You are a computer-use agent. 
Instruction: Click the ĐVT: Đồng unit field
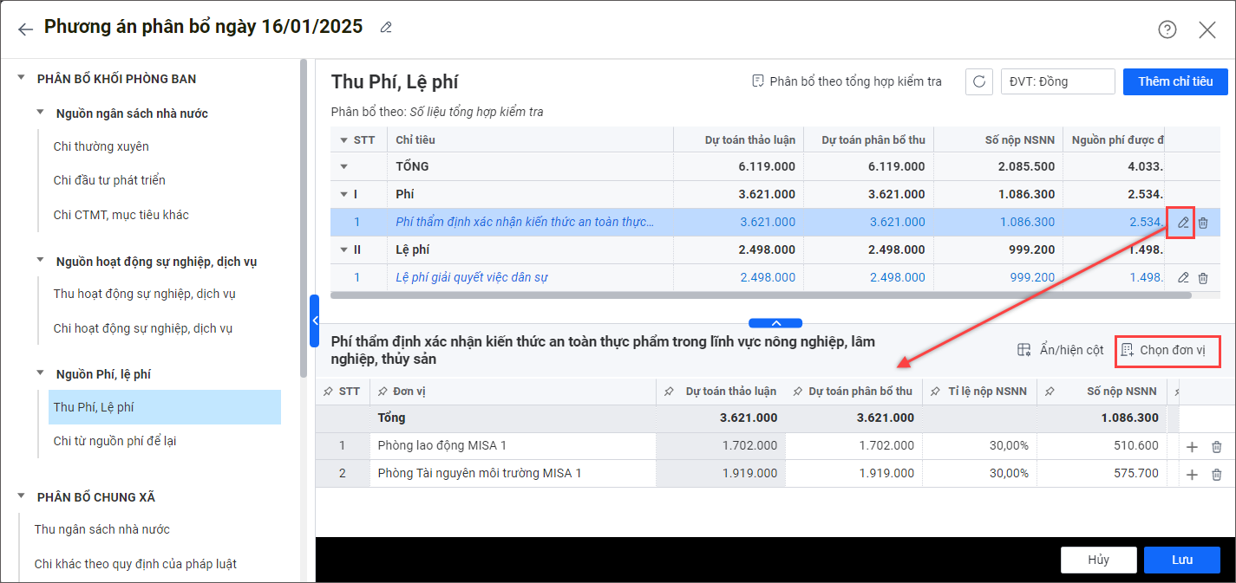point(1056,81)
